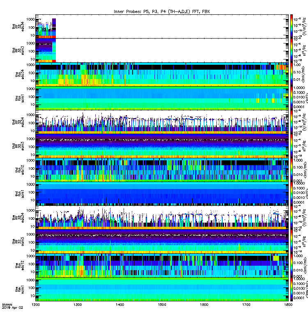Click the color bar beside the tha fff edc34 panel

(x=292, y=27)
